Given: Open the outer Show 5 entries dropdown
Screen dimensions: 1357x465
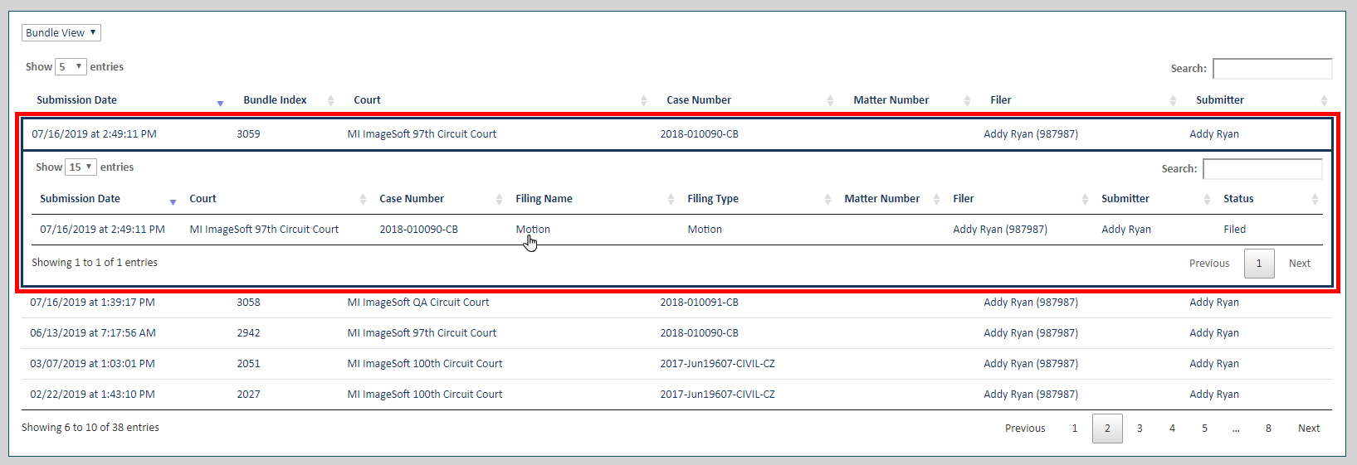Looking at the screenshot, I should [x=71, y=67].
